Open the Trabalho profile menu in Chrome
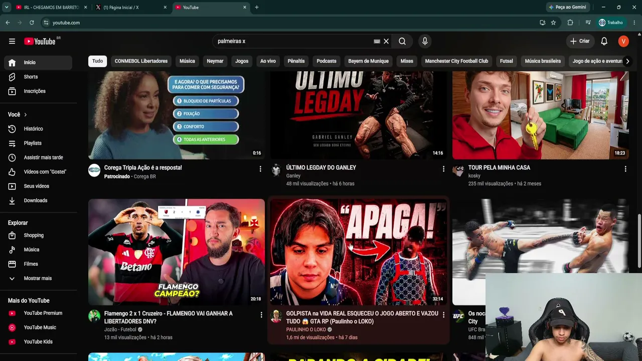This screenshot has width=642, height=361. pyautogui.click(x=611, y=23)
